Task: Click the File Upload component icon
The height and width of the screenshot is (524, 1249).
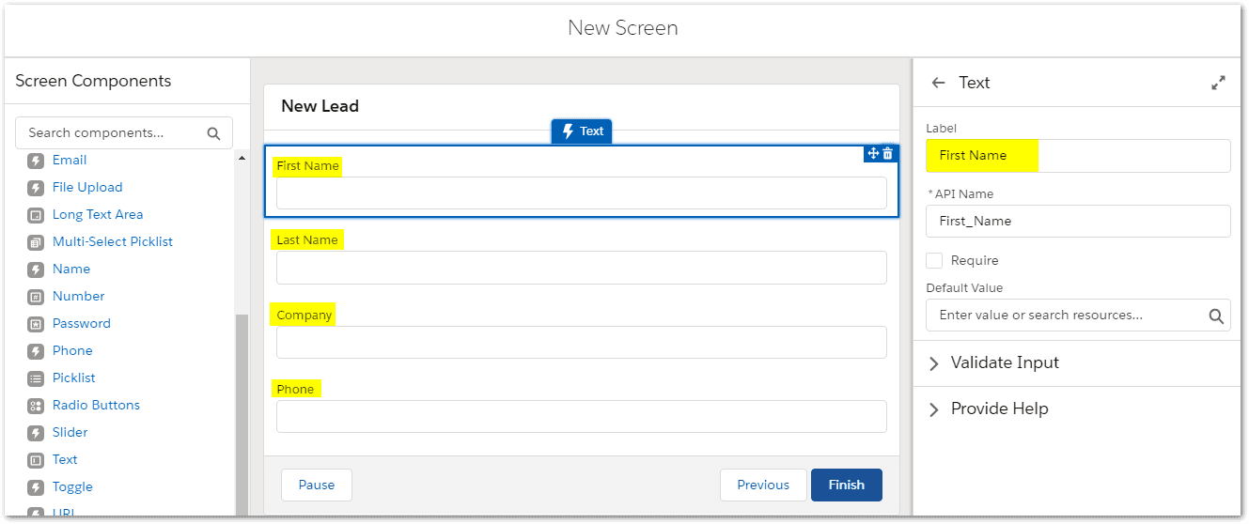Action: [x=36, y=188]
